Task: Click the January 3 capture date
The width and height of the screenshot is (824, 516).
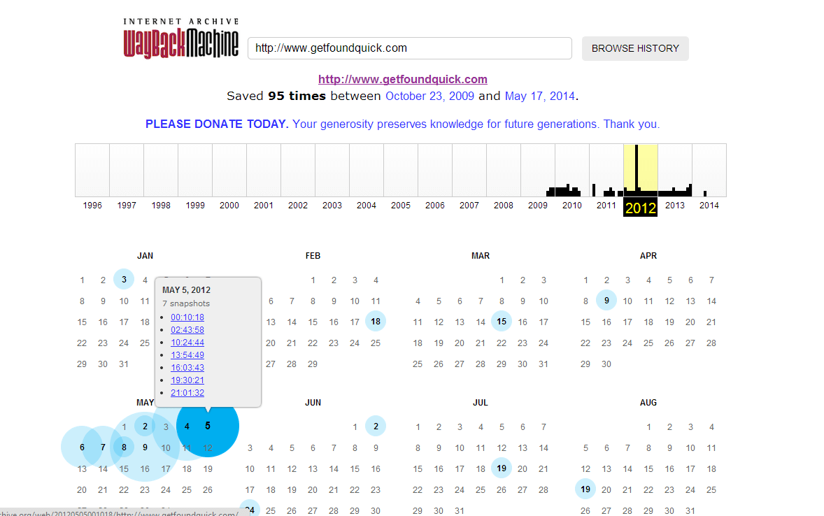Action: click(124, 280)
